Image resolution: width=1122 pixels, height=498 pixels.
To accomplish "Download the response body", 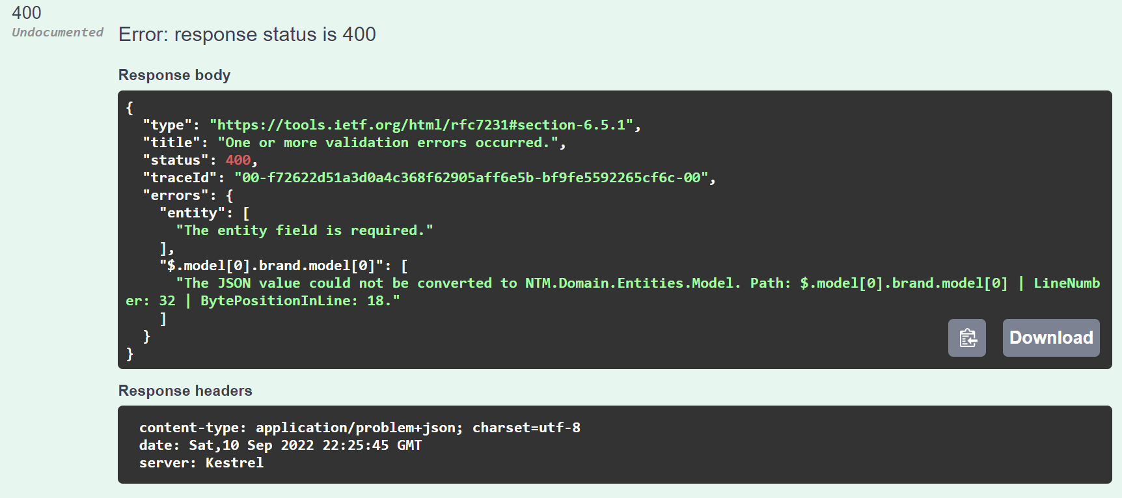I will tap(1051, 338).
